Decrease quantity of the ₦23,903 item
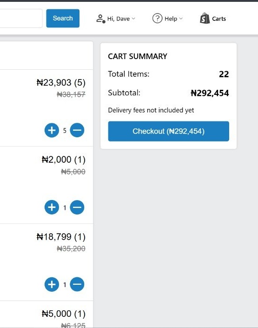The height and width of the screenshot is (328, 258). pos(77,130)
